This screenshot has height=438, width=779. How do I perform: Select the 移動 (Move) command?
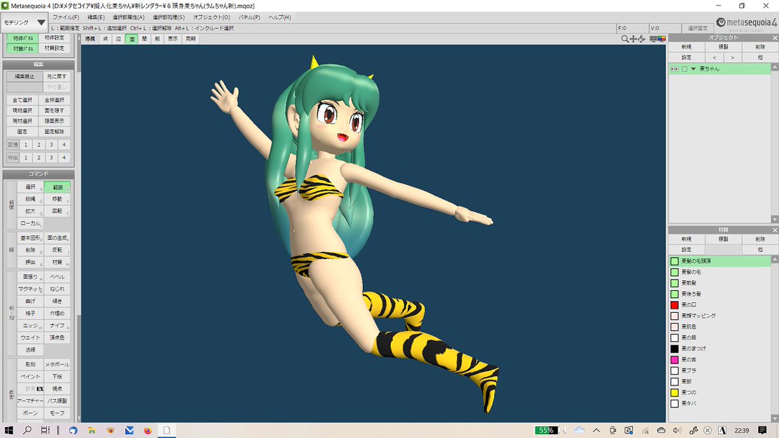tap(57, 199)
